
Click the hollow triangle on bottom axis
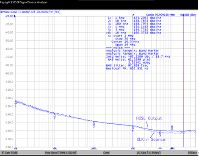point(160,148)
